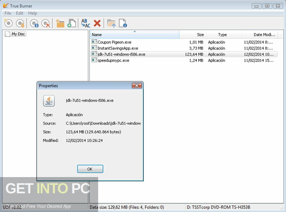Sort by the Type column header
Viewport: 286px width, 212px height.
tap(224, 34)
